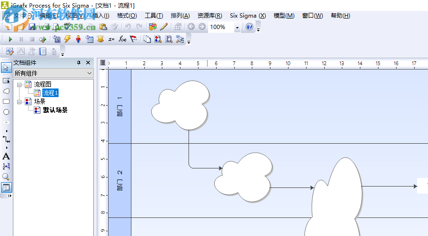Expand toolbox overflow arrow at bottom
Viewport: 428px width, 236px height.
(10, 196)
